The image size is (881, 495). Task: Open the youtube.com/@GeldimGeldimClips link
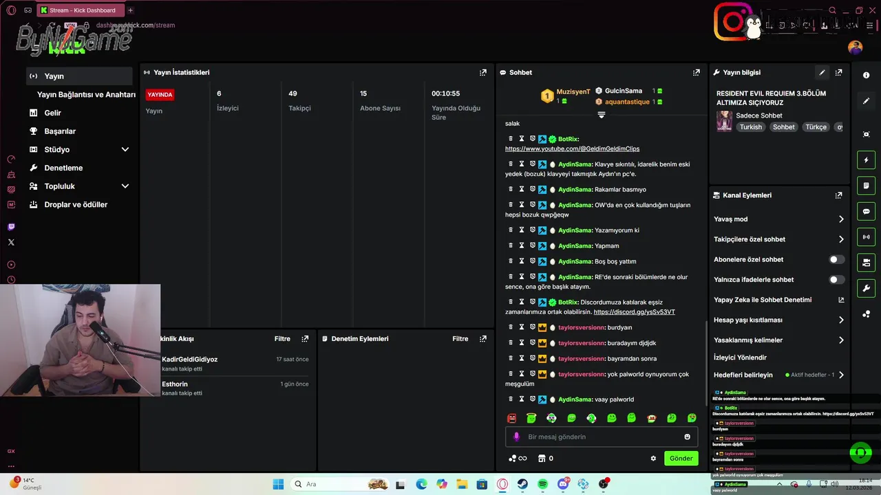572,148
